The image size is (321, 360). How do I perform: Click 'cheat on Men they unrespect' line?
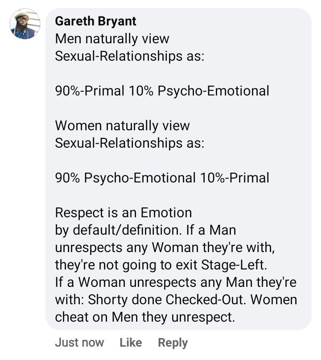coord(144,317)
